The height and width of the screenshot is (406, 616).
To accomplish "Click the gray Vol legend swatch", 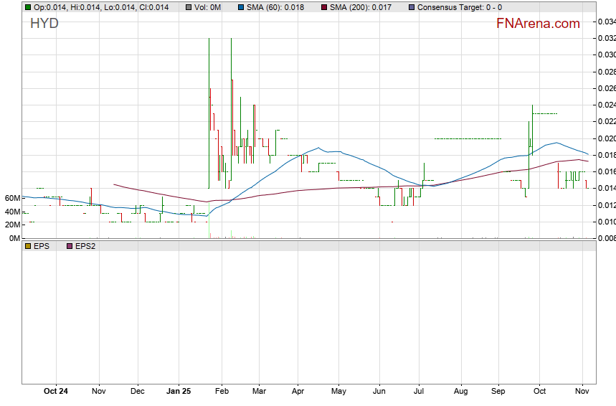I will pos(188,7).
